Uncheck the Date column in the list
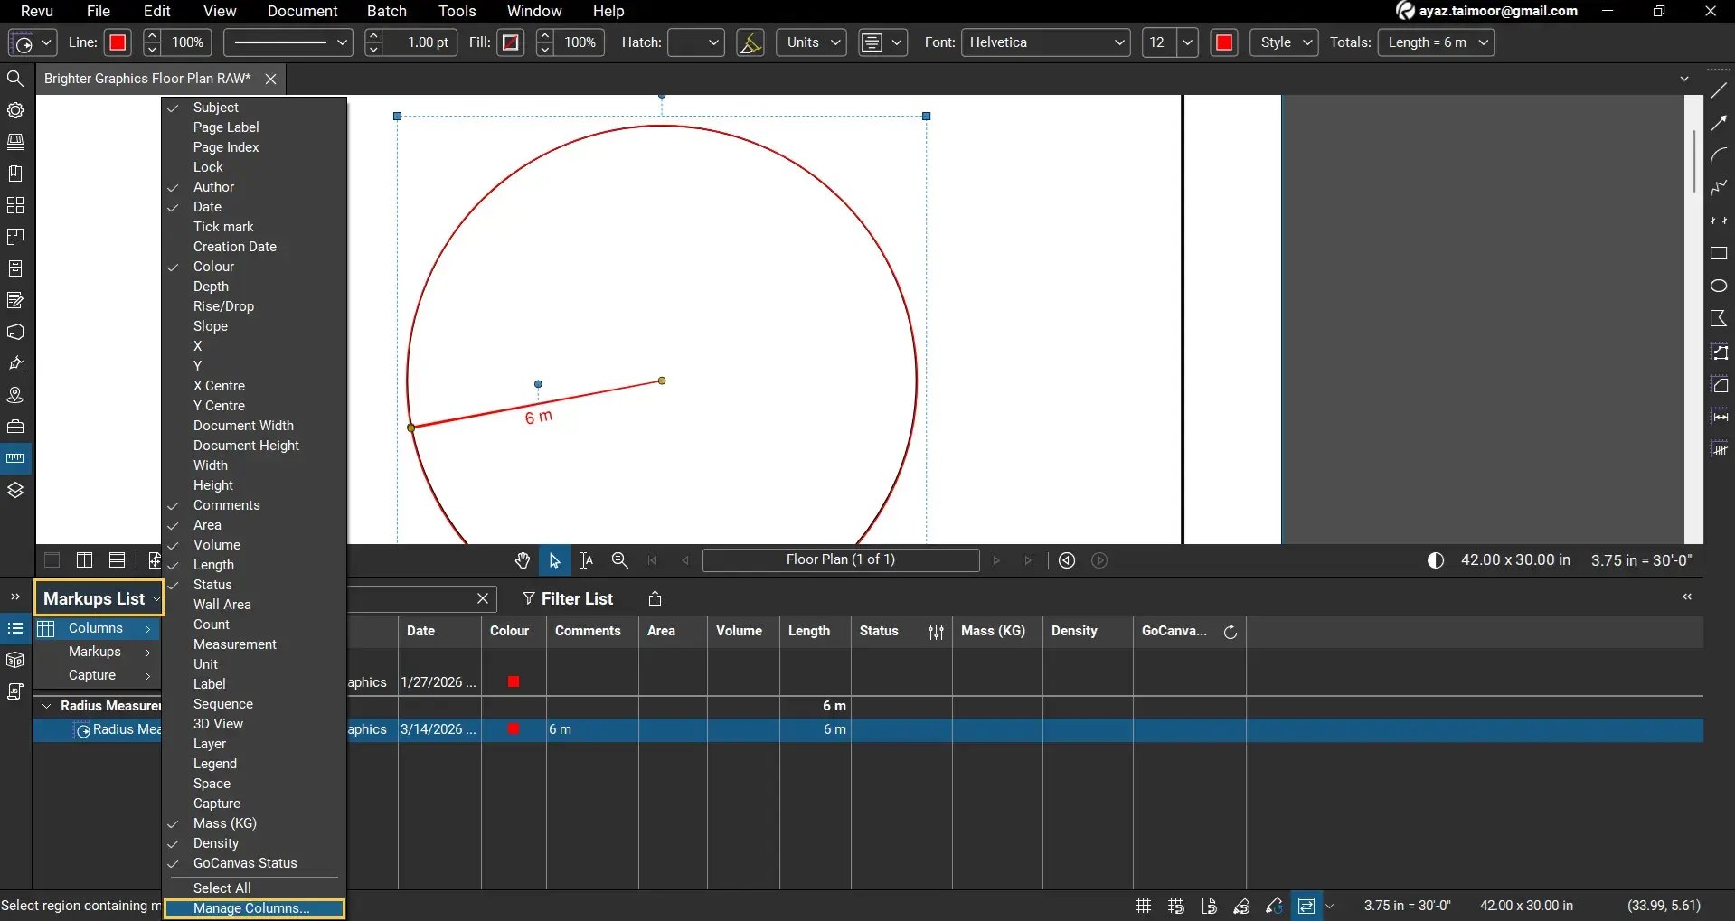This screenshot has width=1735, height=921. [x=208, y=207]
